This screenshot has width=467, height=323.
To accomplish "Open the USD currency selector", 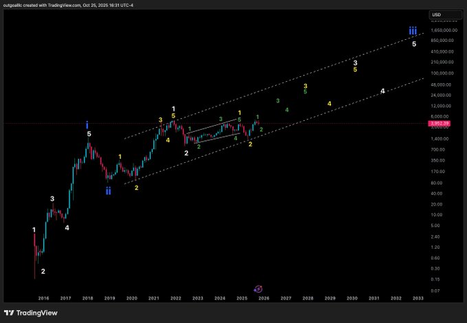I will 436,14.
